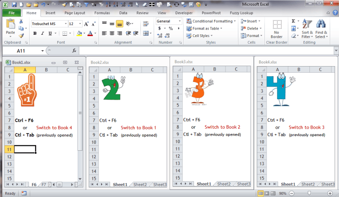
Task: Click the Merge & Center icon
Action: 146,33
